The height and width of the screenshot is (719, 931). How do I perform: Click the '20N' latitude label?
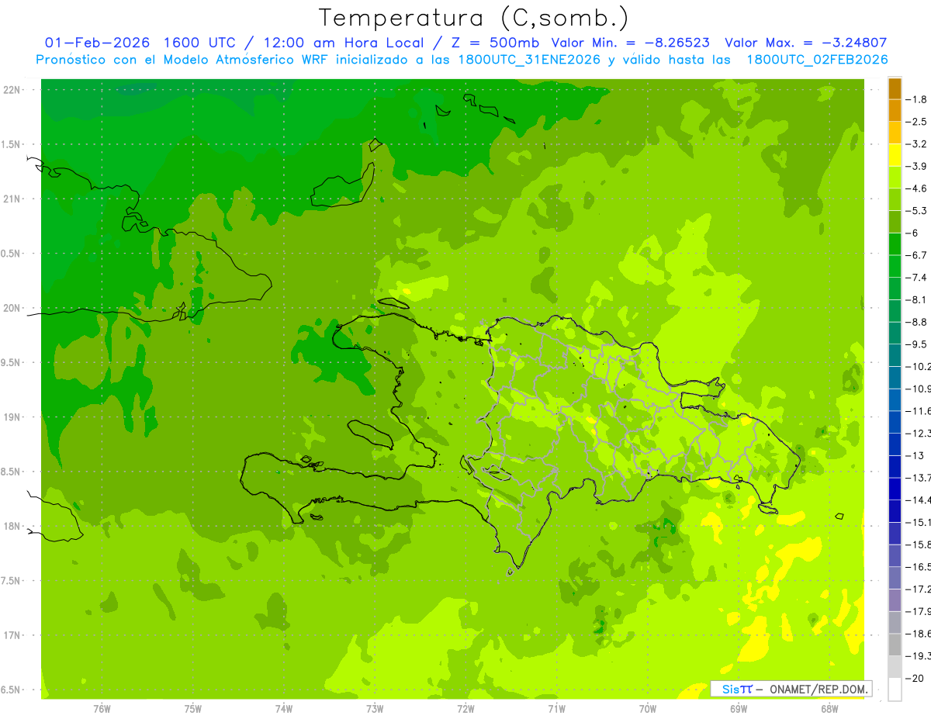coord(12,308)
